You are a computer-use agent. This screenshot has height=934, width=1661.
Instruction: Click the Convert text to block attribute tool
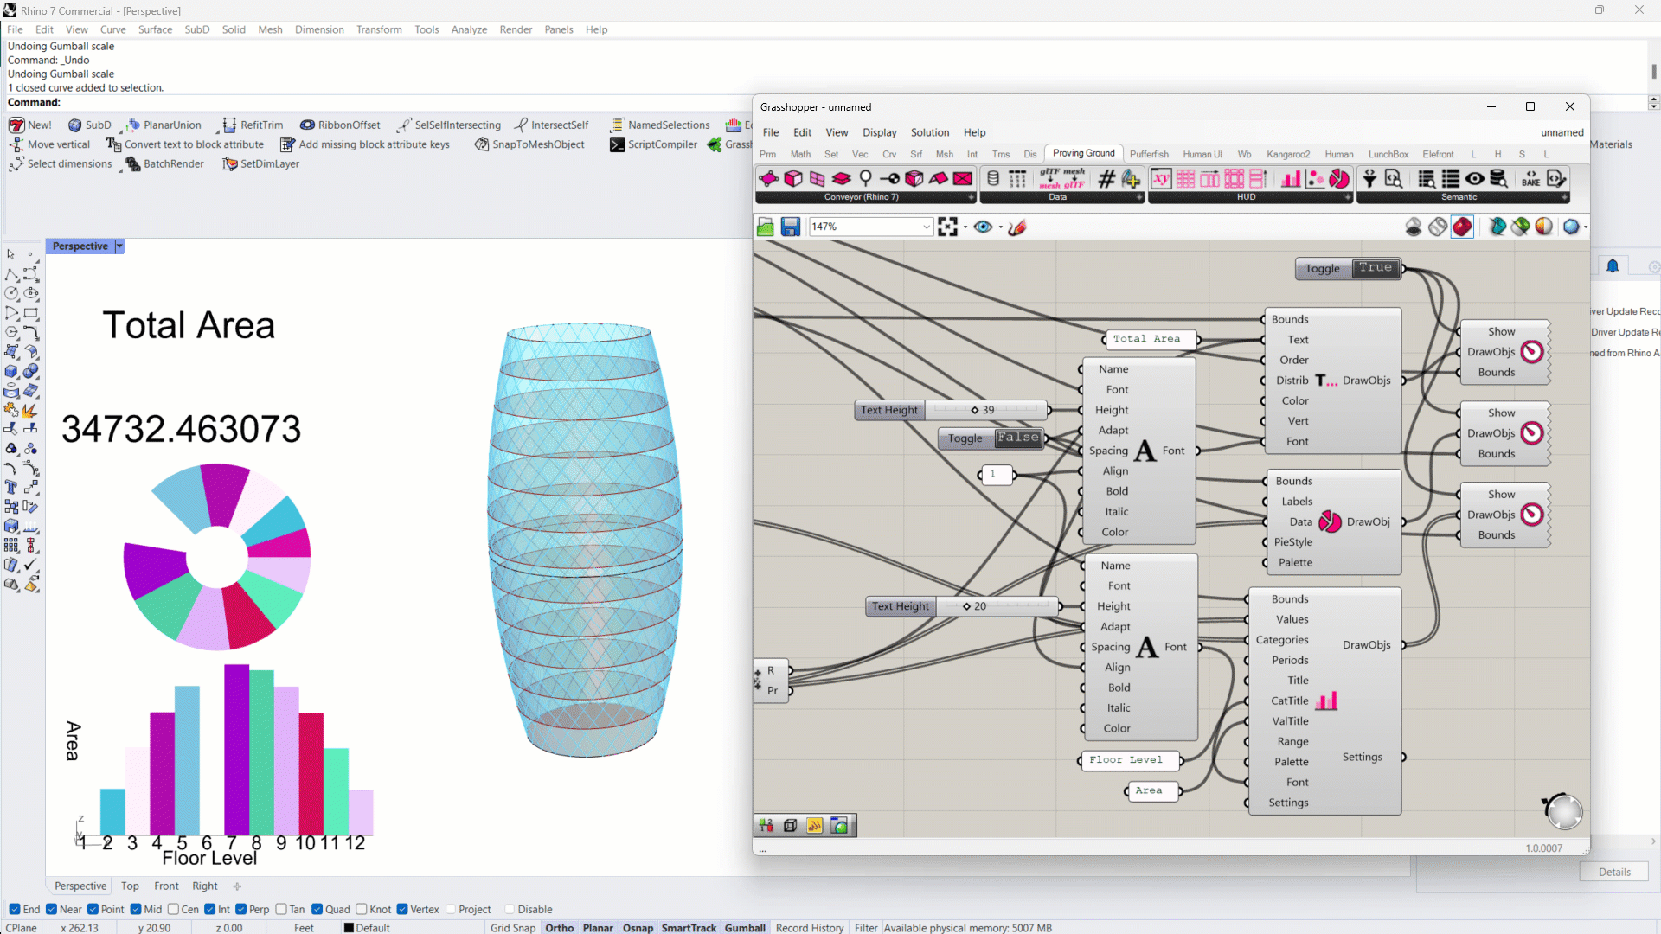pyautogui.click(x=184, y=144)
